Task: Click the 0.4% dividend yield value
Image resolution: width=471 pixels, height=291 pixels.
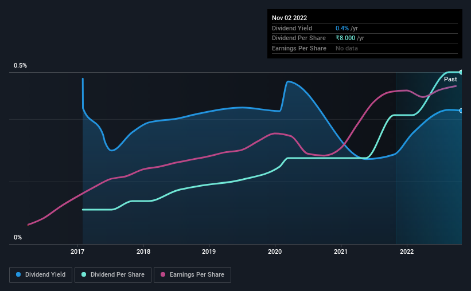Action: [x=342, y=28]
